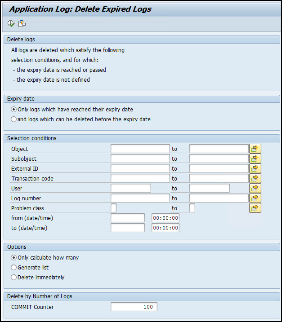
Task: Select 'Only logs which have reached their expiry date'
Action: pyautogui.click(x=13, y=110)
